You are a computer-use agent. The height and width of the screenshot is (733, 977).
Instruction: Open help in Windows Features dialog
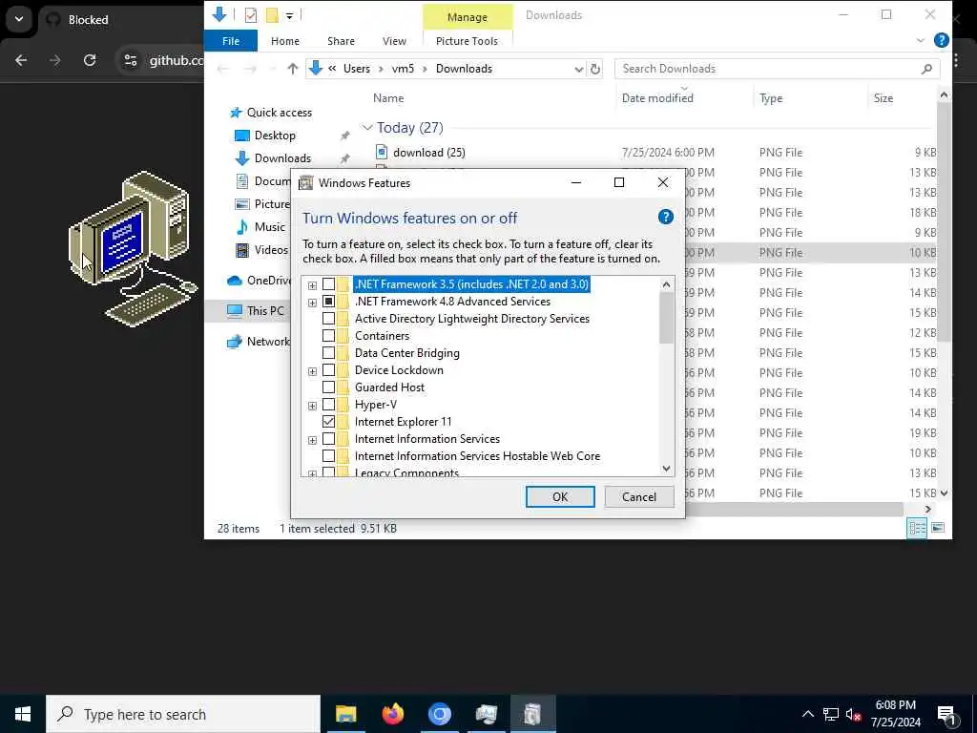pyautogui.click(x=665, y=217)
